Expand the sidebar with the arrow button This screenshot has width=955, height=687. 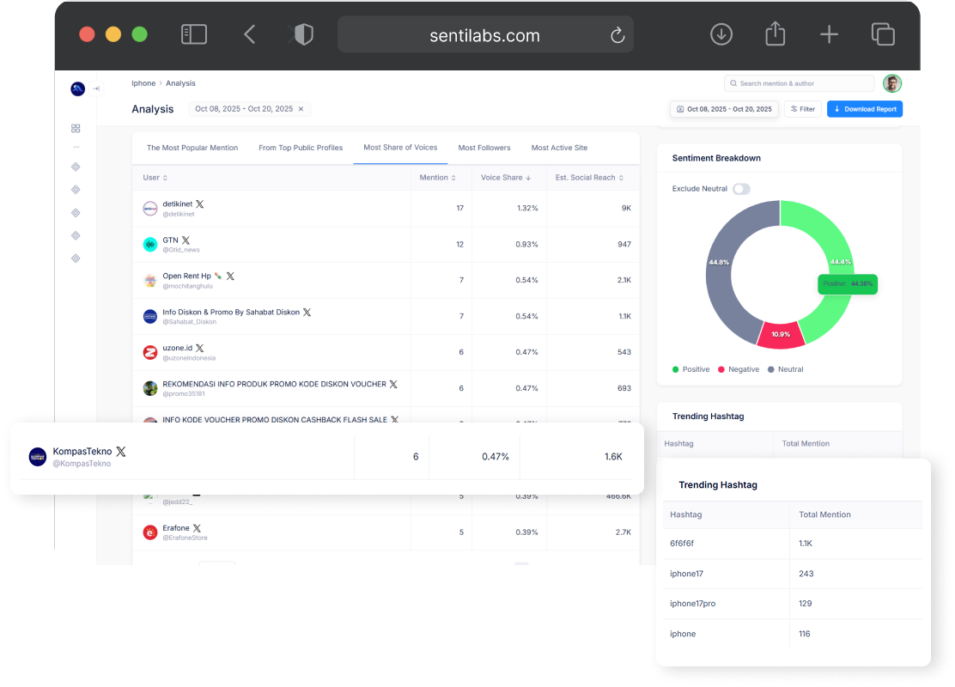[96, 88]
